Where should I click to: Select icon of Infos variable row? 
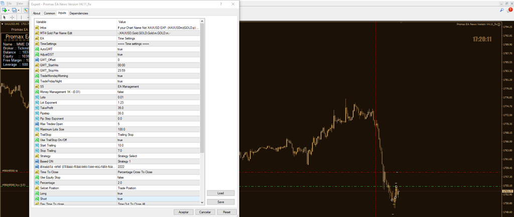37,28
